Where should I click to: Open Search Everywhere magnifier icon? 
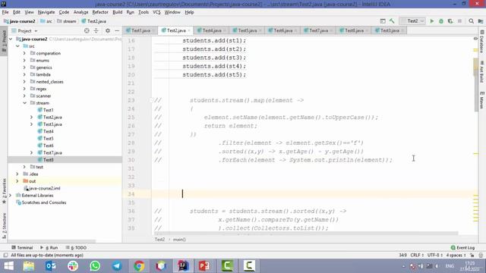coord(471,21)
